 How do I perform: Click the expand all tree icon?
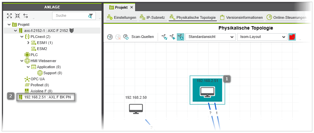[x=9, y=15]
